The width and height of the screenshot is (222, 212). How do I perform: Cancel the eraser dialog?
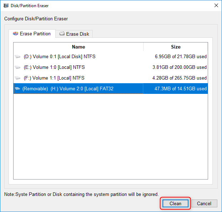(x=204, y=203)
